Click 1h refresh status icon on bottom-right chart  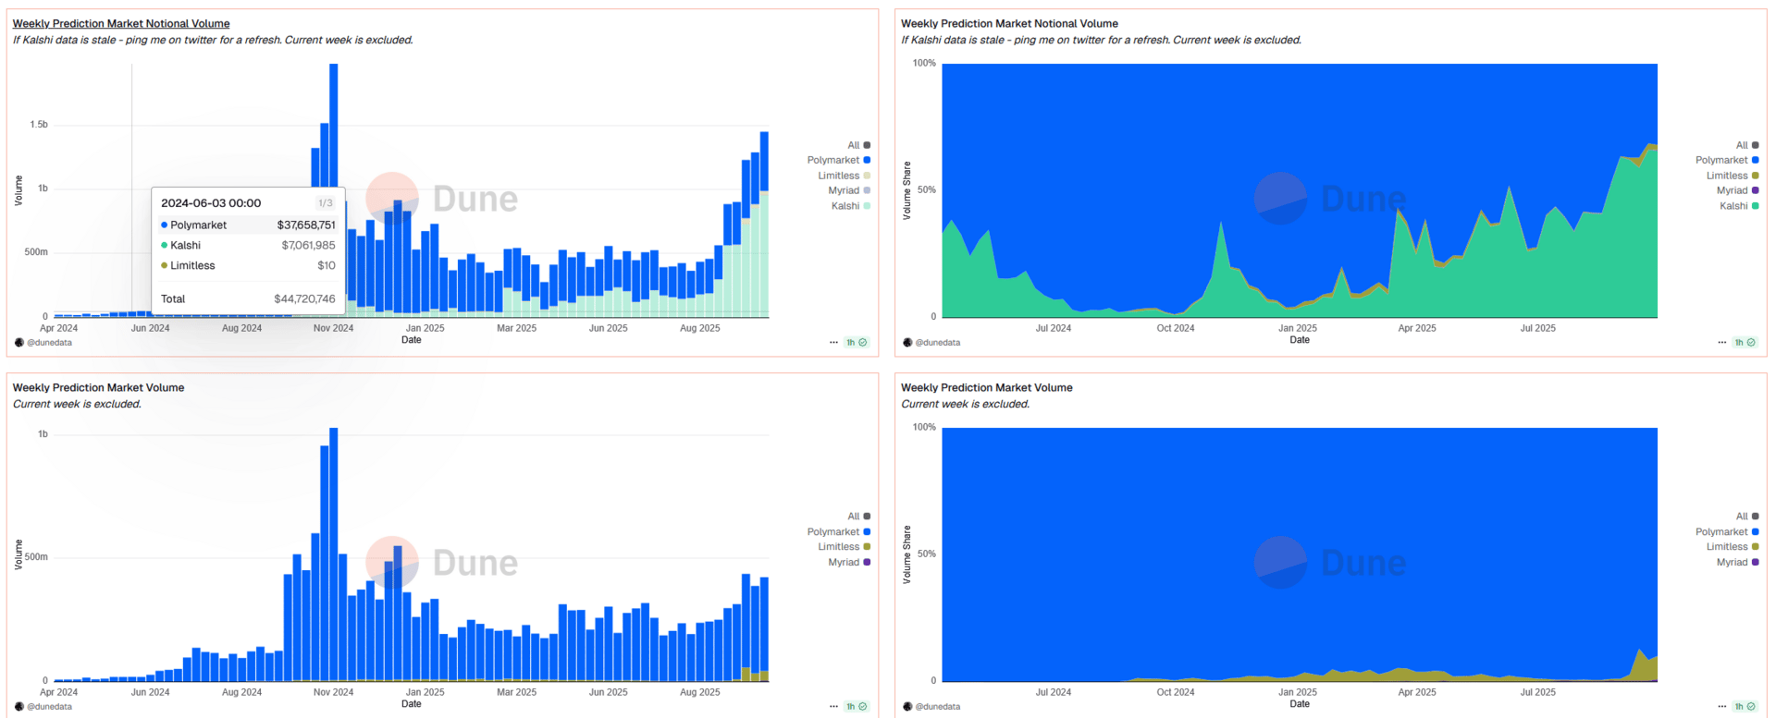coord(1745,707)
